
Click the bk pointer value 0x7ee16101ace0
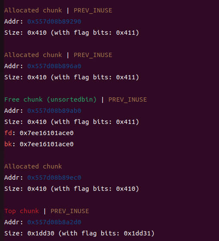[x=47, y=144]
